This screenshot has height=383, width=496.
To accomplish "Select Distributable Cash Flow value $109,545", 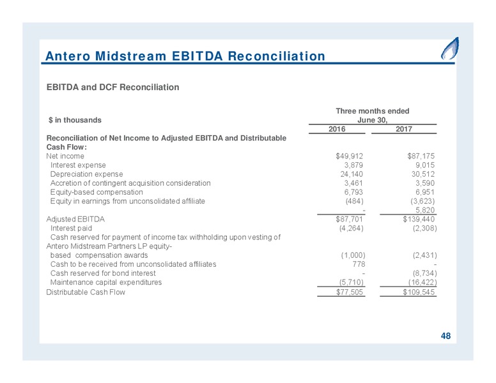I will pyautogui.click(x=419, y=292).
